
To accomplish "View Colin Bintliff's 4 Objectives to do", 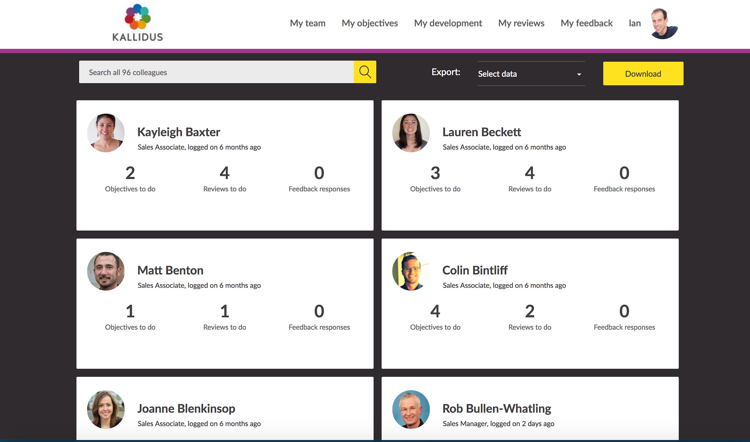I will point(435,317).
